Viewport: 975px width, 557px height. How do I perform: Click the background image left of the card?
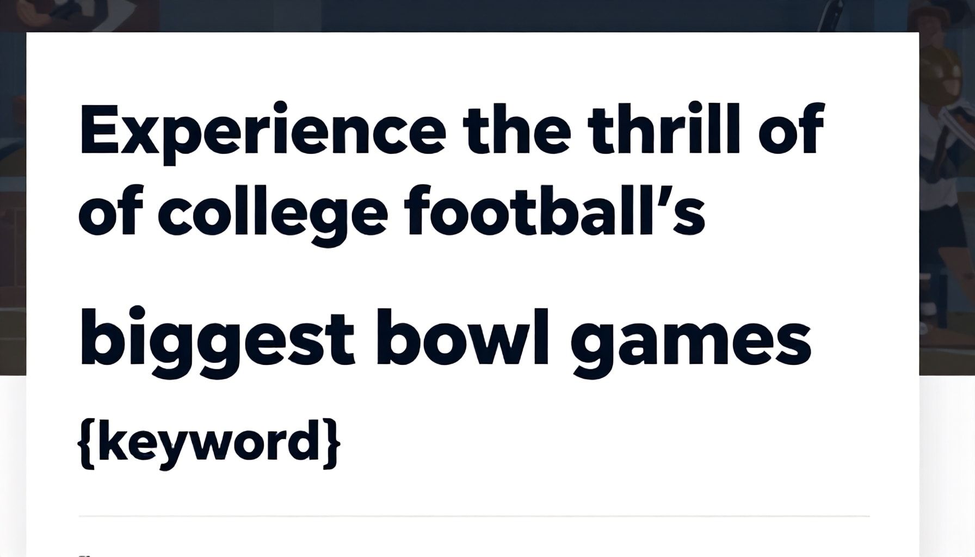(x=13, y=218)
